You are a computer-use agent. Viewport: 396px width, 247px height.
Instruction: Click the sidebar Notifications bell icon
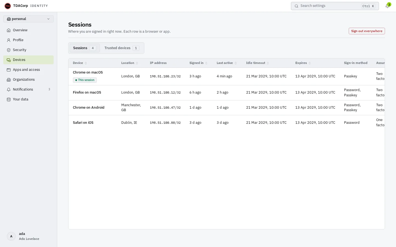(9, 89)
